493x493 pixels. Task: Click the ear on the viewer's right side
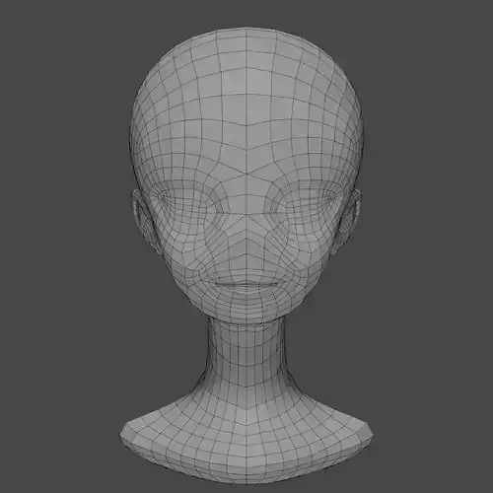(x=348, y=221)
